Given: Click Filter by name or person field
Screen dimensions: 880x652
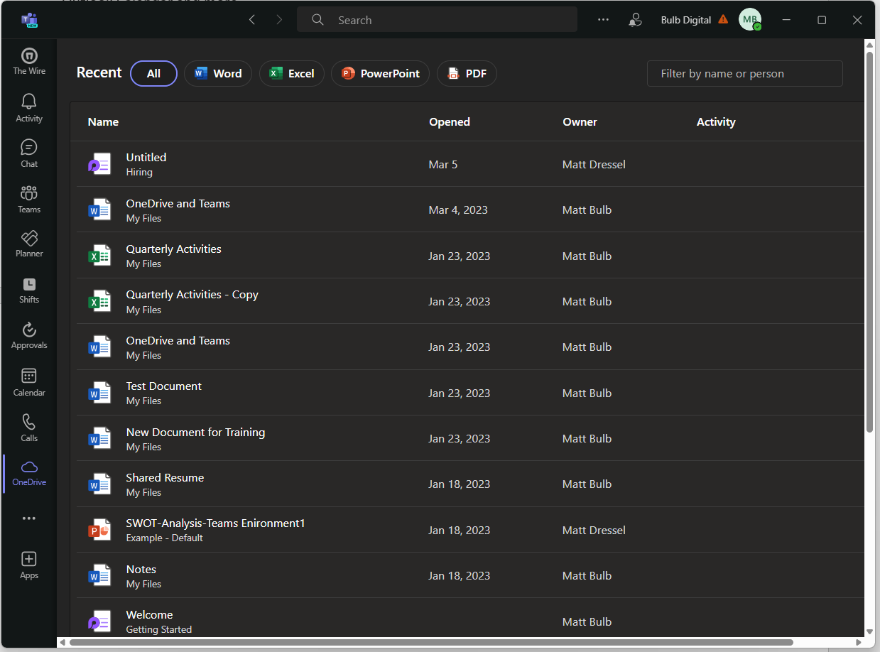Looking at the screenshot, I should tap(744, 73).
